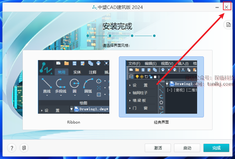Click the "Ribbon" label text
Viewport: 235px width, 159px height.
pos(74,122)
